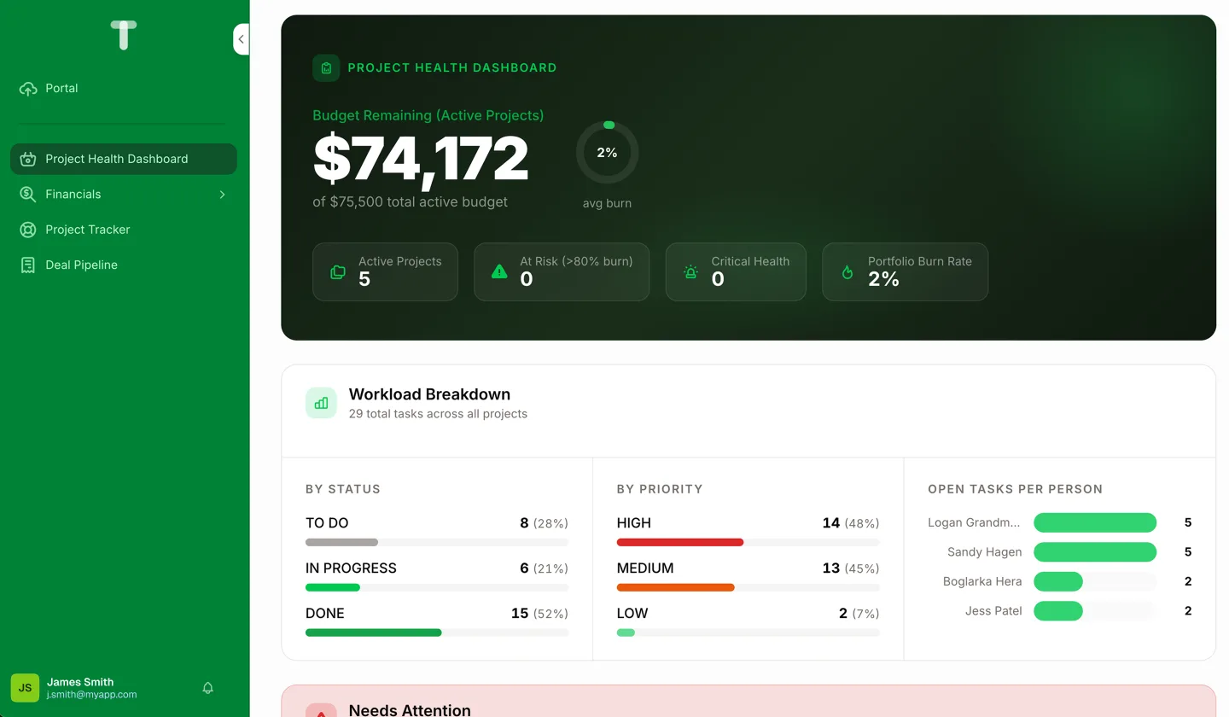Open the At Risk (>80% burn) card
This screenshot has width=1229, height=717.
click(562, 272)
